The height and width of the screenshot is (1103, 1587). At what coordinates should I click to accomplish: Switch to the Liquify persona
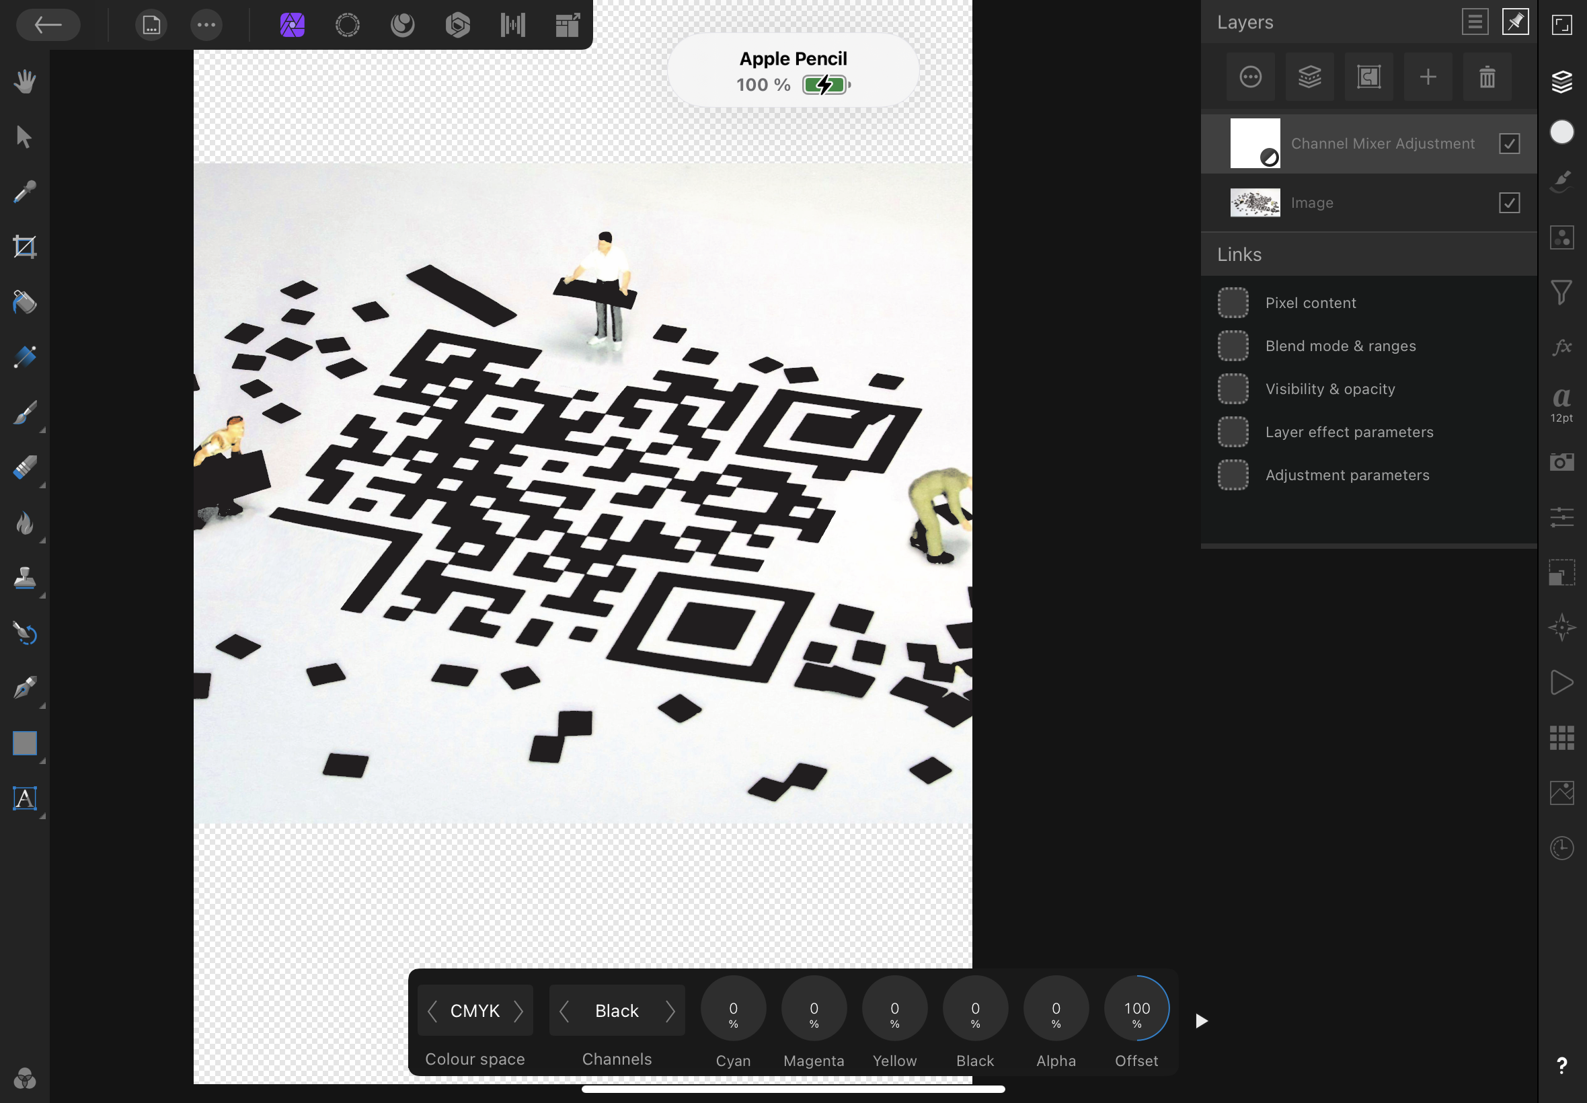pyautogui.click(x=403, y=26)
